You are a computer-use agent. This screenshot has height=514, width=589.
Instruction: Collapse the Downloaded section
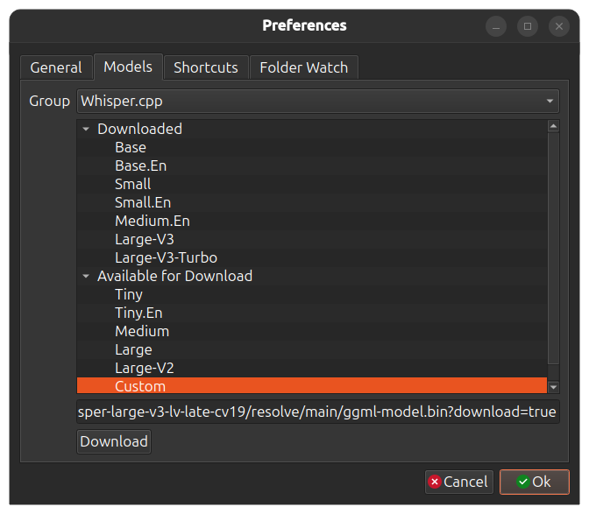click(86, 129)
